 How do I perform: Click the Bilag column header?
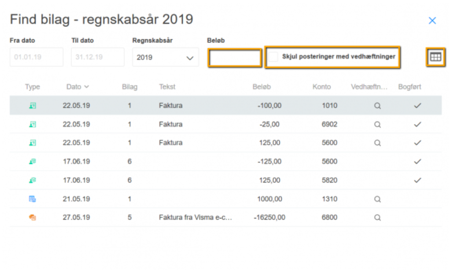click(x=130, y=86)
